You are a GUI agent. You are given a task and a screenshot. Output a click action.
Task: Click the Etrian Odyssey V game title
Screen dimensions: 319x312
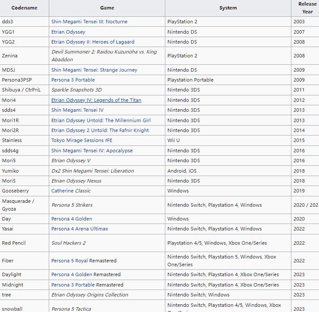point(71,161)
